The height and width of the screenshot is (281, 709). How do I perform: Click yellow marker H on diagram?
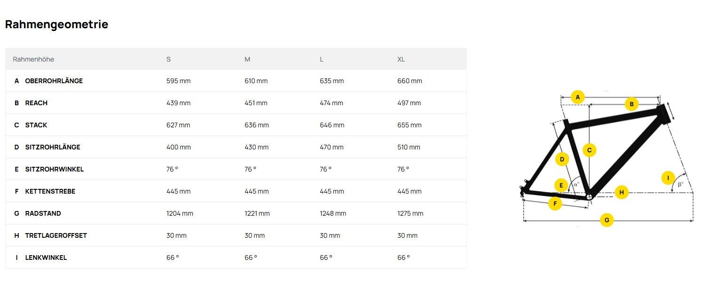[622, 192]
